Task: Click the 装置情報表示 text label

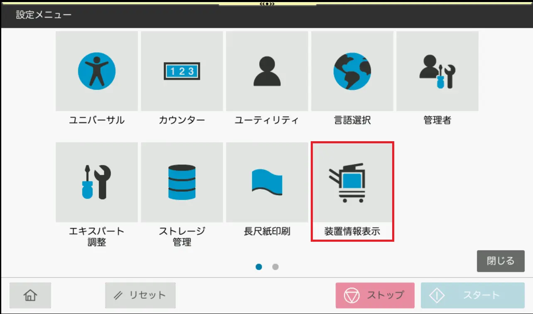Action: (x=352, y=231)
